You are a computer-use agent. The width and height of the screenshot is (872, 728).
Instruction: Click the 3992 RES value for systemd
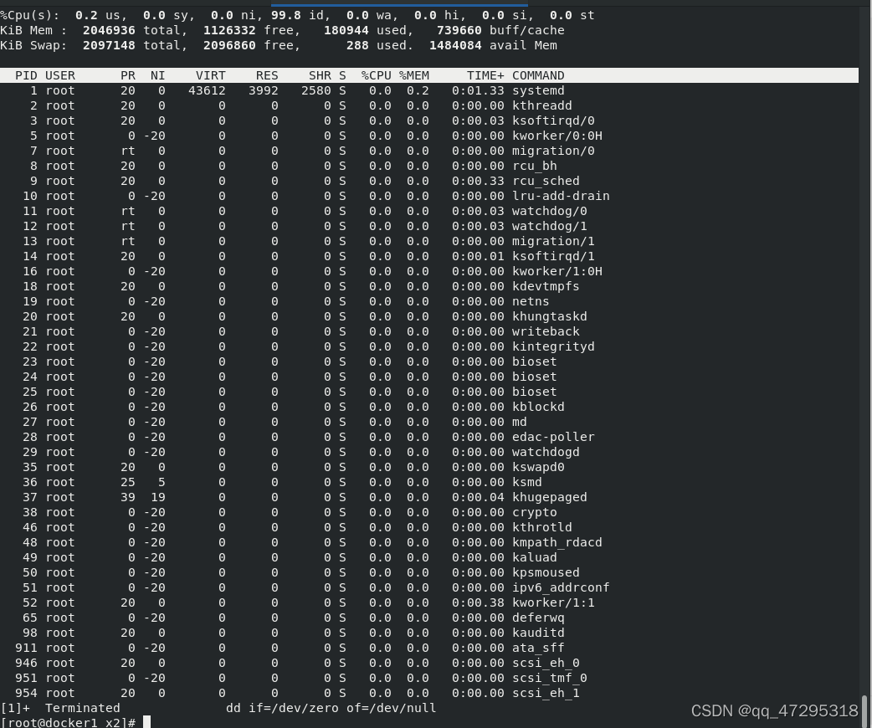[x=264, y=90]
